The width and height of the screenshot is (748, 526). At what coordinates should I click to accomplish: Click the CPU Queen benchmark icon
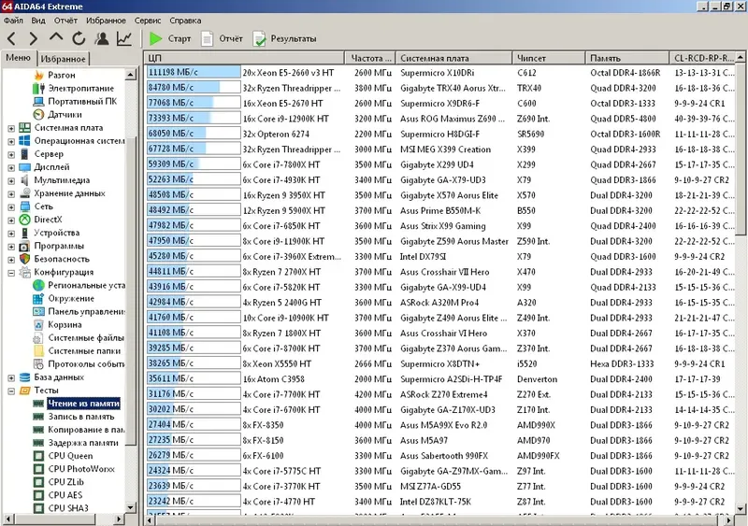tap(38, 456)
